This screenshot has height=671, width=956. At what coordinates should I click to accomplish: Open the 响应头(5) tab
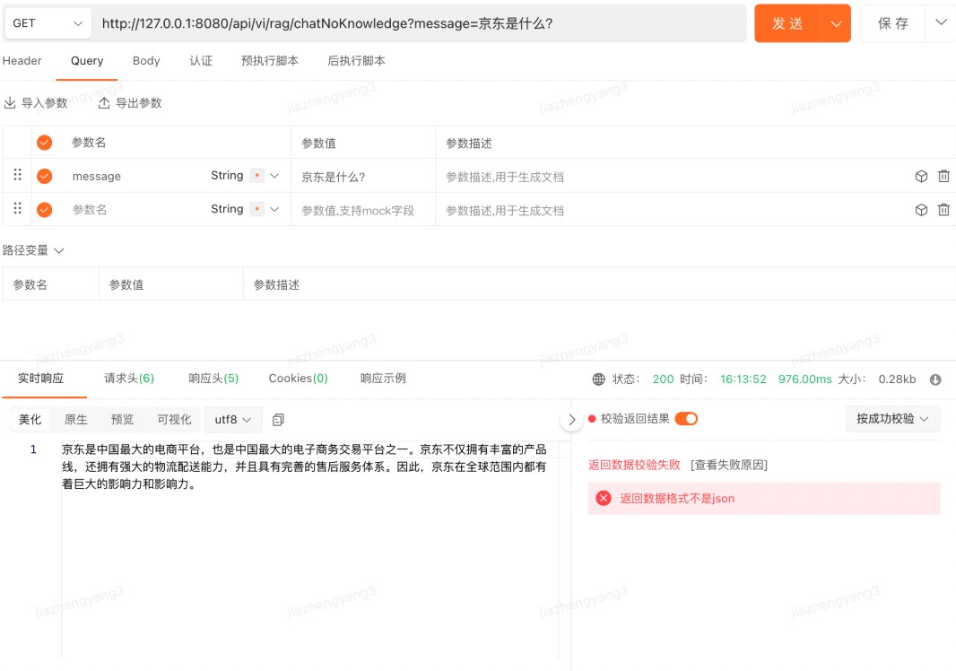213,378
